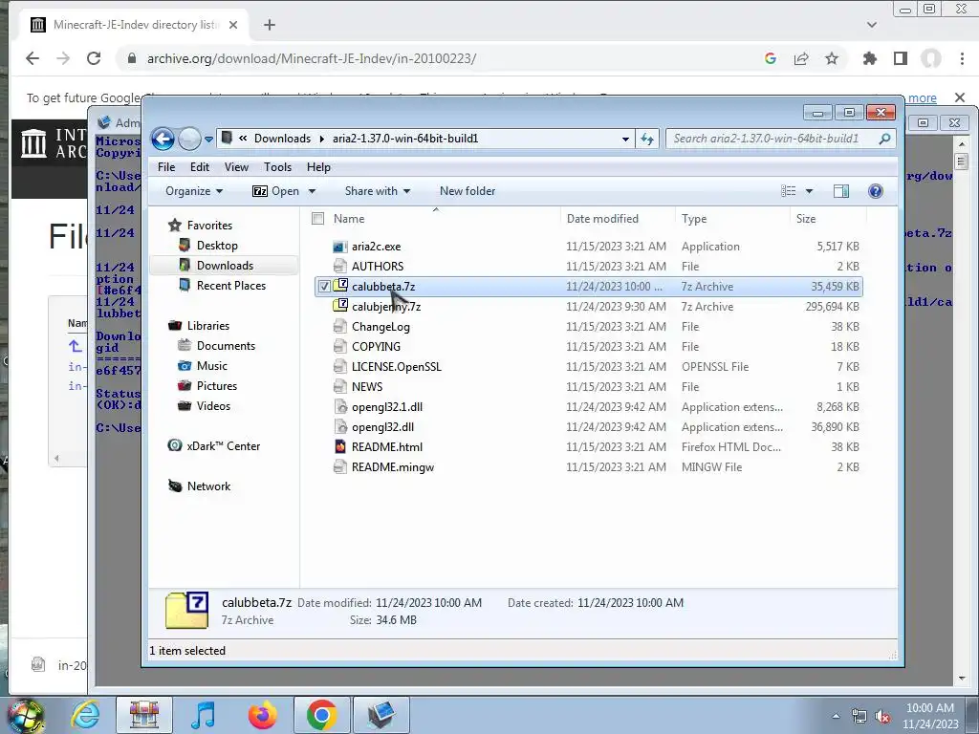Click the Windows Start orb
979x734 pixels.
click(x=26, y=716)
